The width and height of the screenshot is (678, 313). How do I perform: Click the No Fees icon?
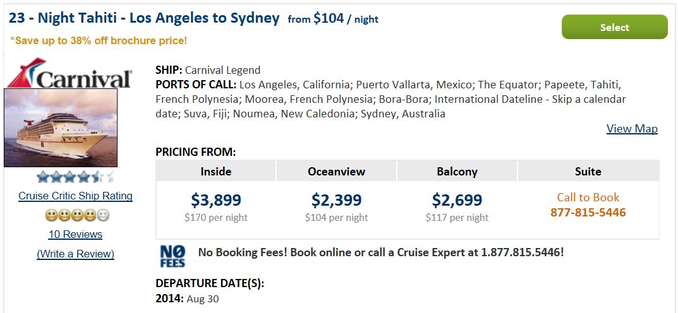point(173,256)
